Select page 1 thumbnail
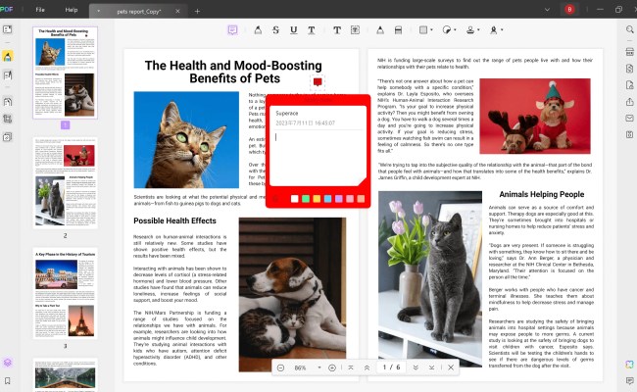The height and width of the screenshot is (392, 637). 65,73
